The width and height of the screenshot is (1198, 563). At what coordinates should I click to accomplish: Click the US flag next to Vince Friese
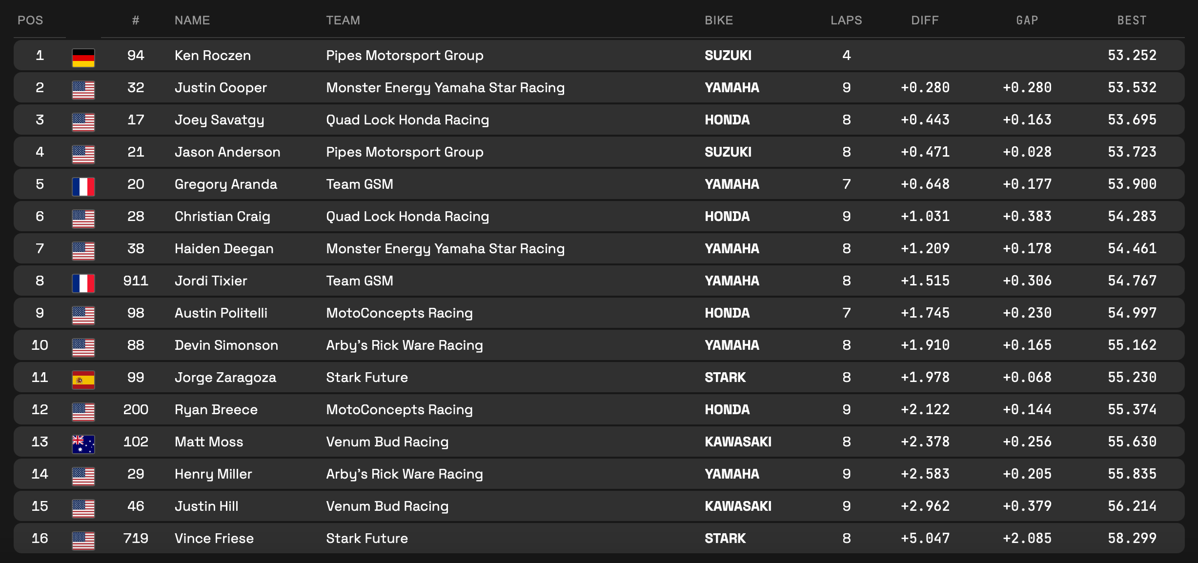pos(83,541)
